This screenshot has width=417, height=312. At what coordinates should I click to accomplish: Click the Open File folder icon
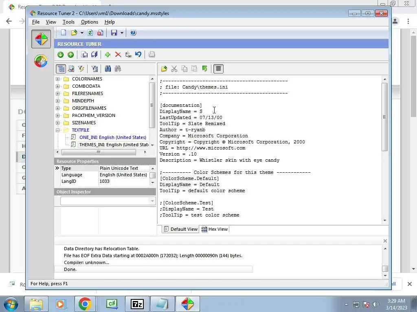coord(74,32)
